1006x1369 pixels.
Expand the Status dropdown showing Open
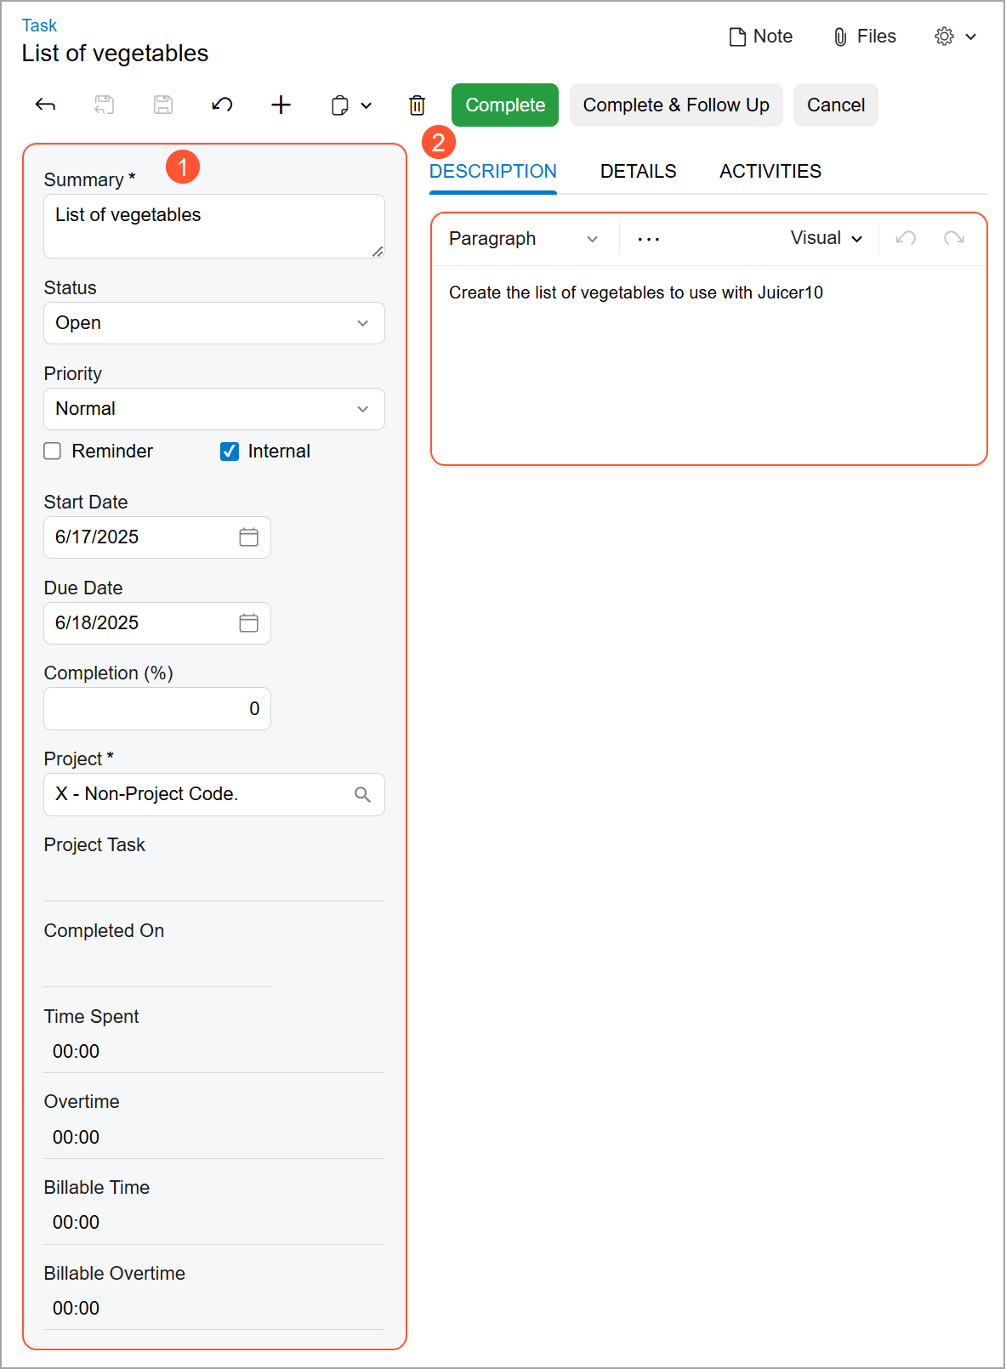pyautogui.click(x=214, y=324)
